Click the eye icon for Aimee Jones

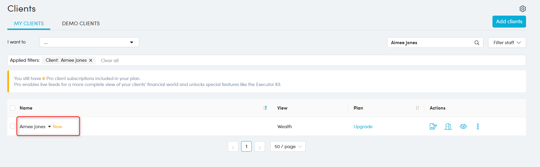point(463,126)
